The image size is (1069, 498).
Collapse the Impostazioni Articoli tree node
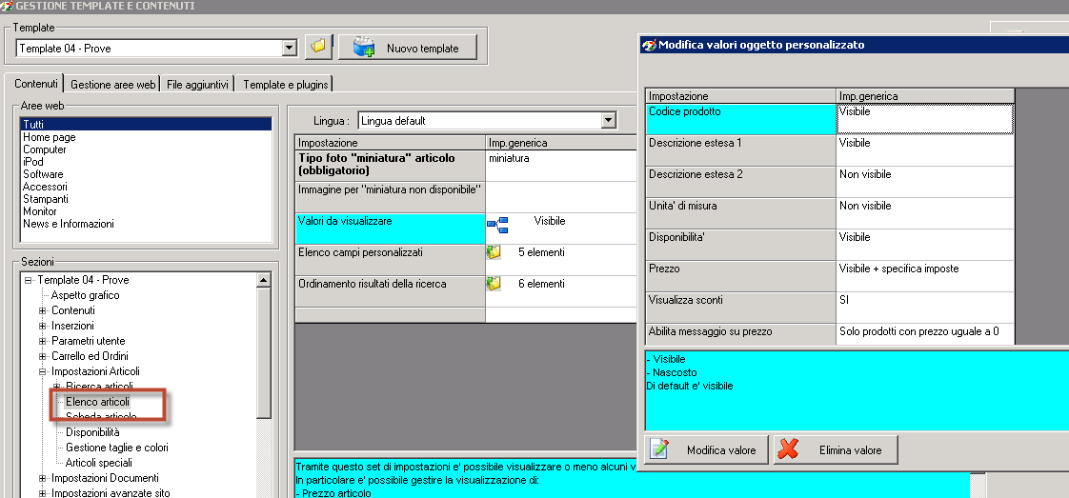click(42, 371)
